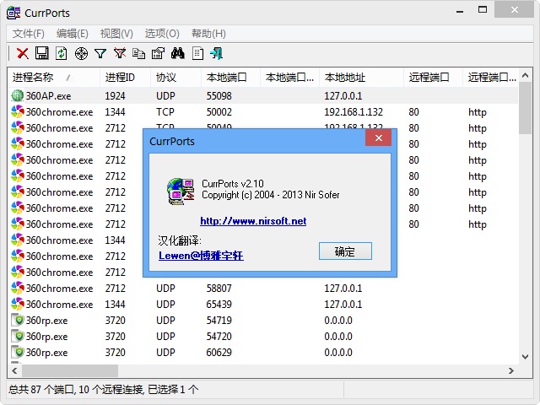
Task: Click the red X close connections icon
Action: pyautogui.click(x=23, y=53)
